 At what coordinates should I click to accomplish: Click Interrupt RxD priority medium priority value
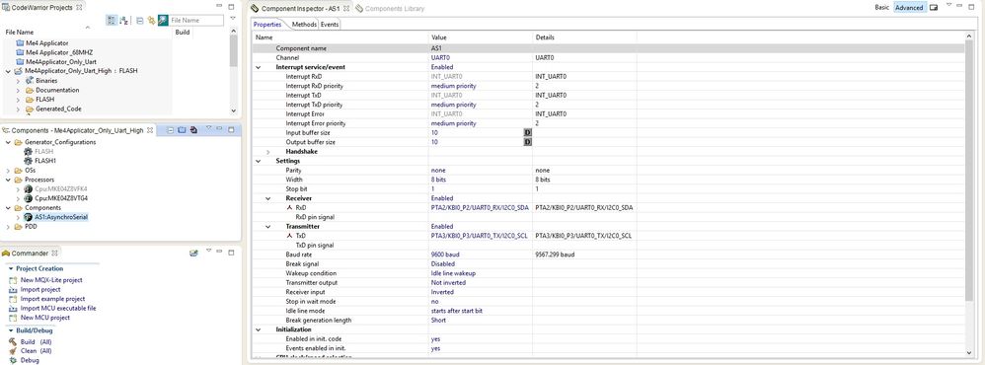(x=482, y=86)
